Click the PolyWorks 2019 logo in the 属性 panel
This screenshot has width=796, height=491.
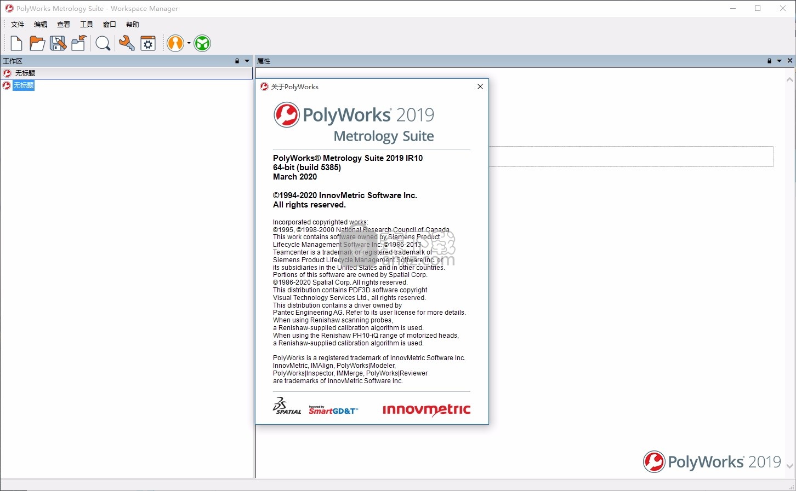pyautogui.click(x=712, y=461)
